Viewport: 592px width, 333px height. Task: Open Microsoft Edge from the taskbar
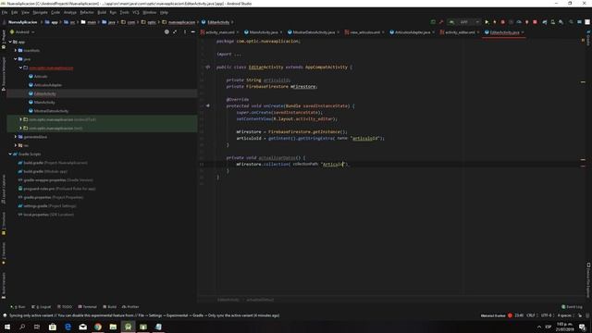[68, 327]
